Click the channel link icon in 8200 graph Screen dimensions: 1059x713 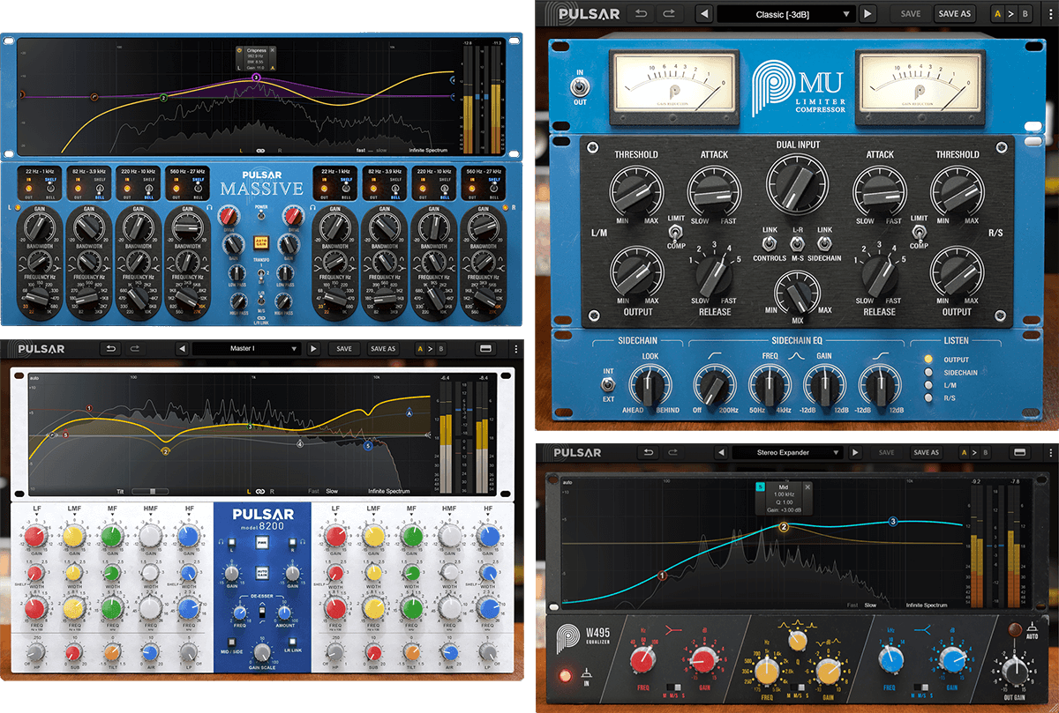(260, 491)
